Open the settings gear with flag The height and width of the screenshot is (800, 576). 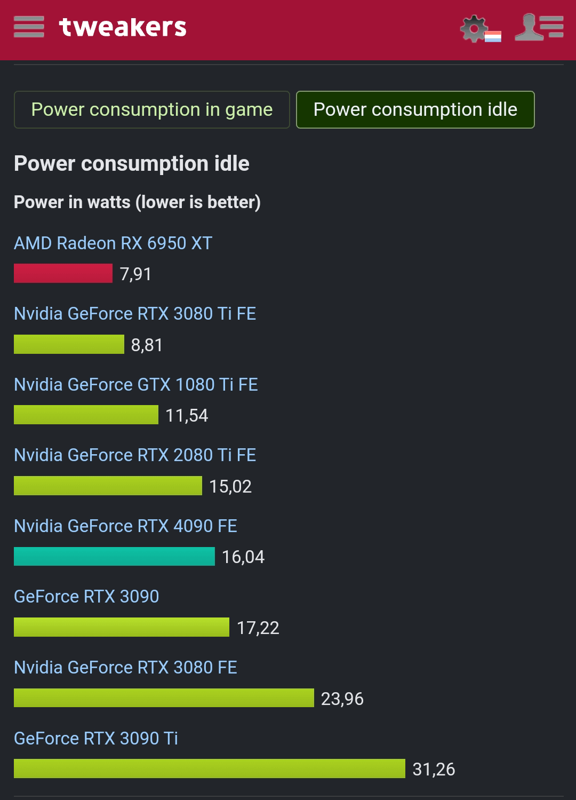(481, 29)
